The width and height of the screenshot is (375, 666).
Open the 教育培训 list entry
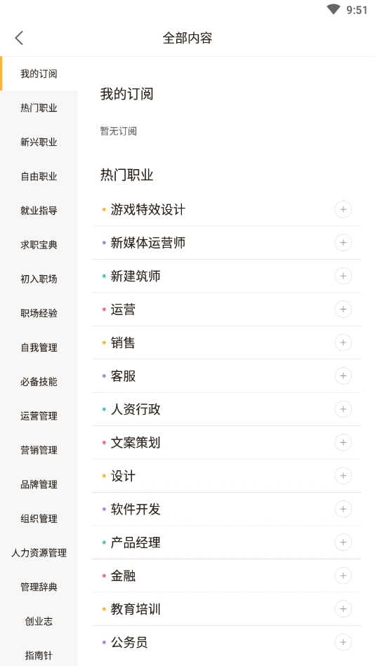click(x=226, y=609)
